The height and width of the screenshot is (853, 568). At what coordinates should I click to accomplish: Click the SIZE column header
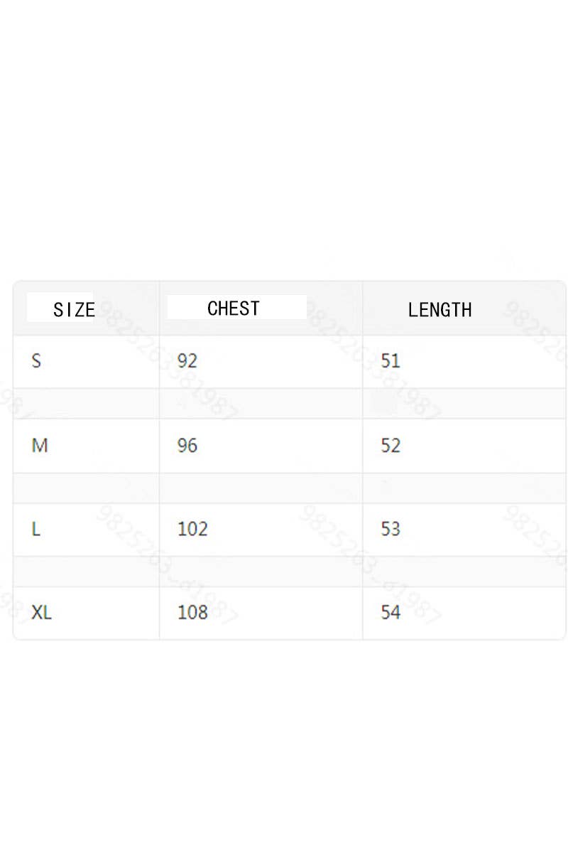click(x=74, y=309)
